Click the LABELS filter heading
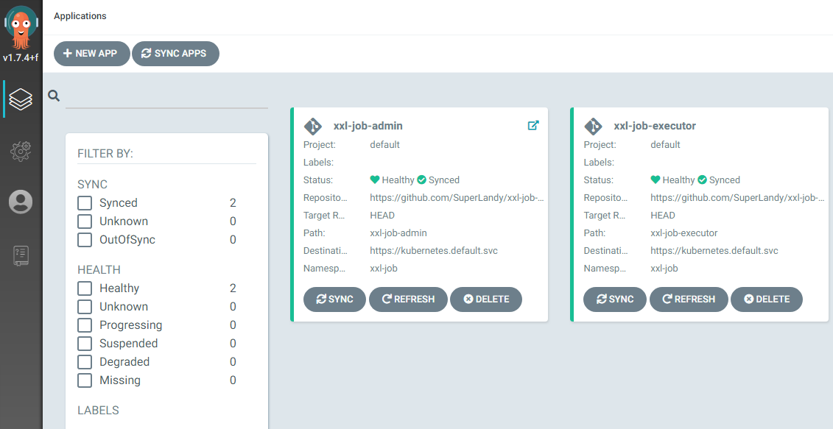The height and width of the screenshot is (429, 833). click(x=98, y=411)
